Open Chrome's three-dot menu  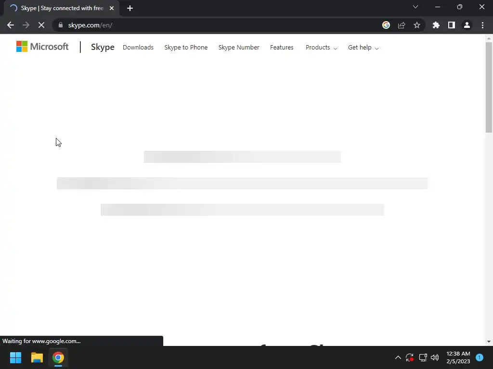coord(482,25)
